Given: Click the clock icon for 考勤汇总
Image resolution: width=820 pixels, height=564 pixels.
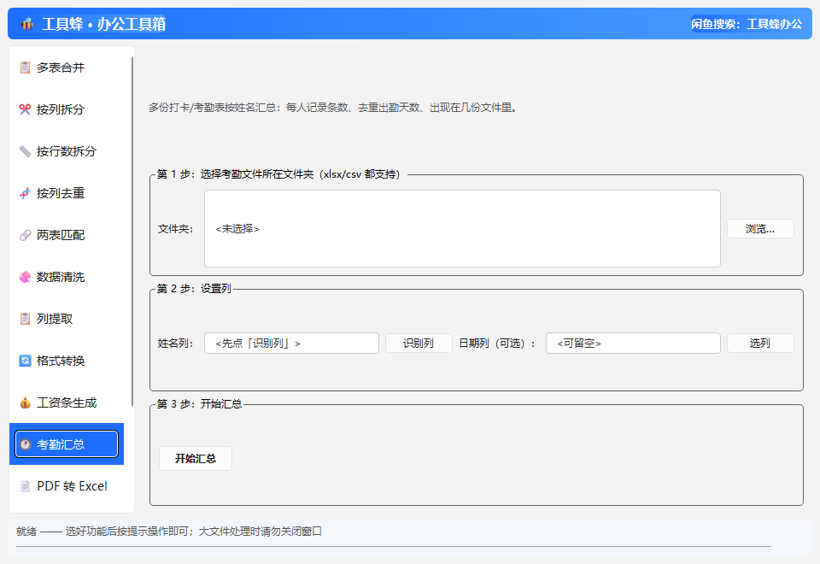Looking at the screenshot, I should click(x=25, y=444).
